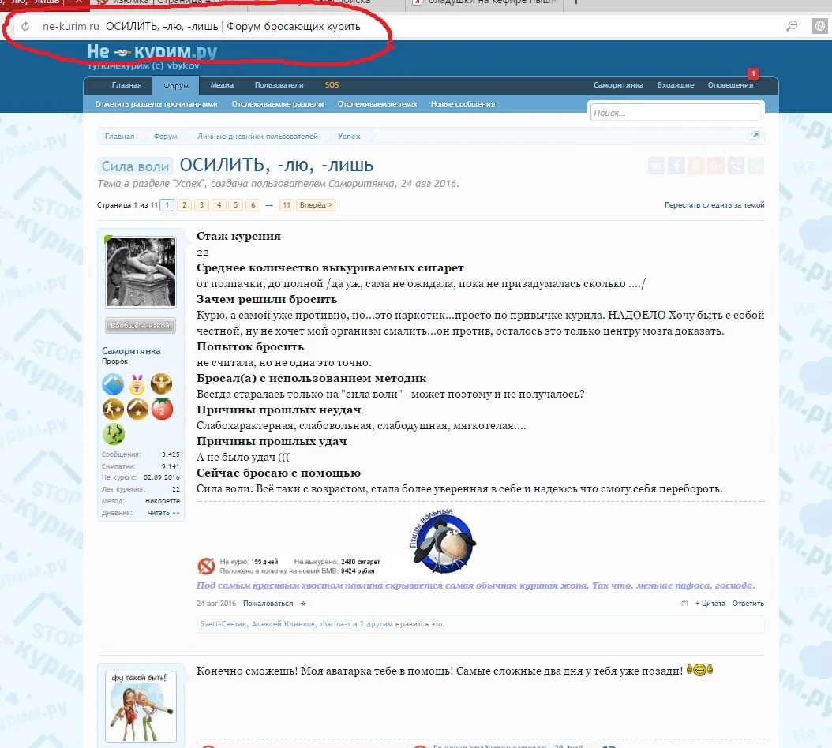
Task: Share the topic on Google+
Action: click(715, 165)
